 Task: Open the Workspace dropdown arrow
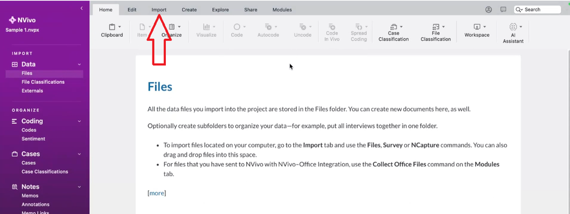click(x=485, y=27)
